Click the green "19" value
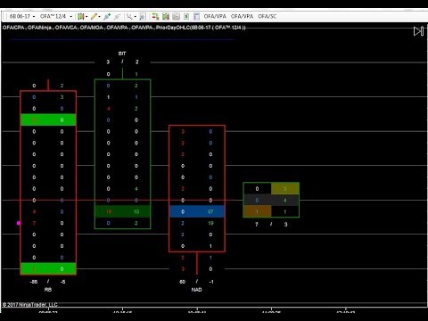Image resolution: width=428 pixels, height=321 pixels. click(210, 223)
